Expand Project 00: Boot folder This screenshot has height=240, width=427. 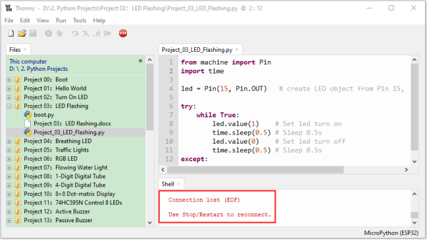[x=9, y=80]
